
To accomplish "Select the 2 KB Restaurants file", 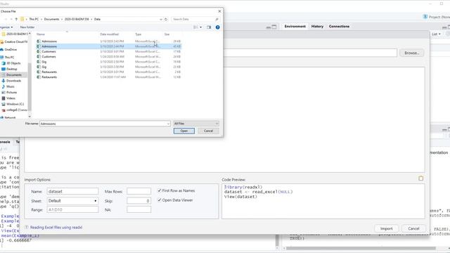I will (108, 72).
